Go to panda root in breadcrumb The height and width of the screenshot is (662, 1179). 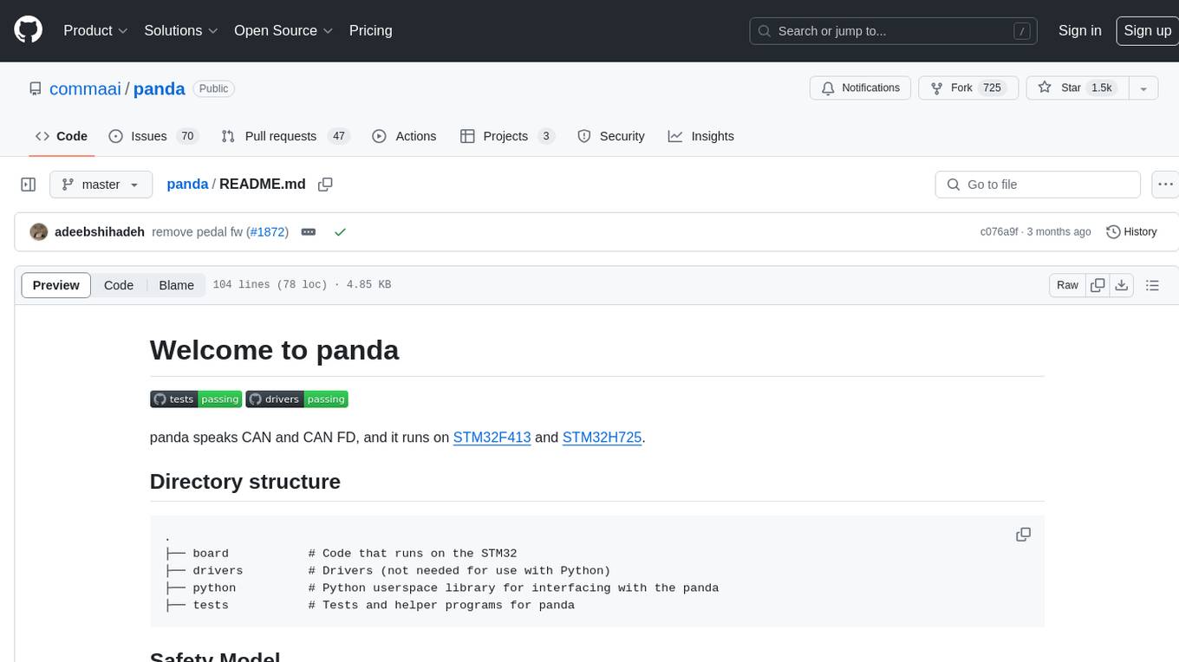point(187,184)
